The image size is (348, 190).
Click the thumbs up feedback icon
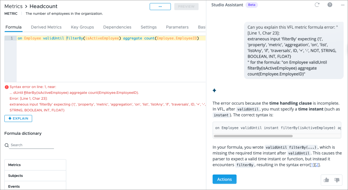[326, 180]
